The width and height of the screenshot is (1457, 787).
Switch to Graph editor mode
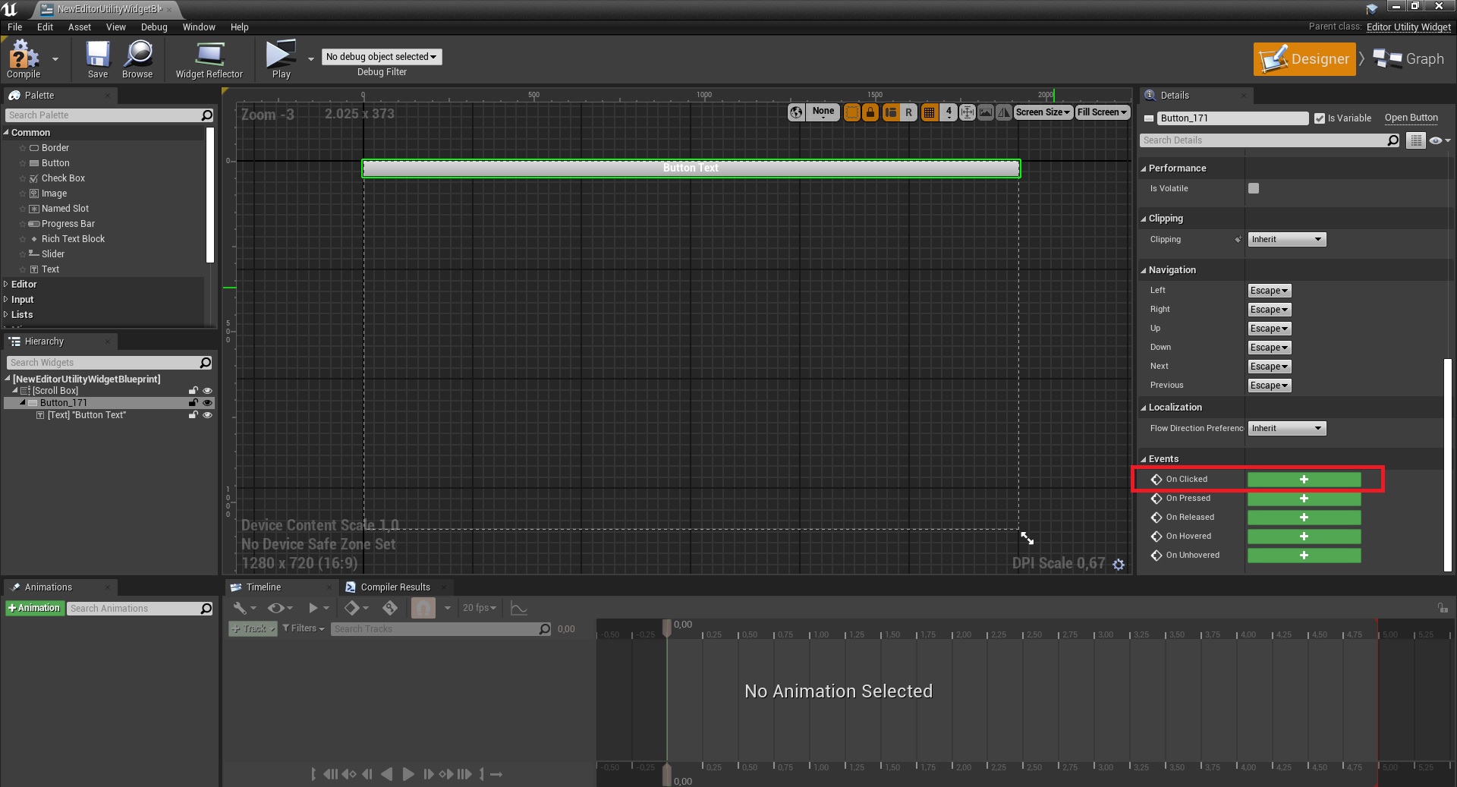pos(1409,59)
